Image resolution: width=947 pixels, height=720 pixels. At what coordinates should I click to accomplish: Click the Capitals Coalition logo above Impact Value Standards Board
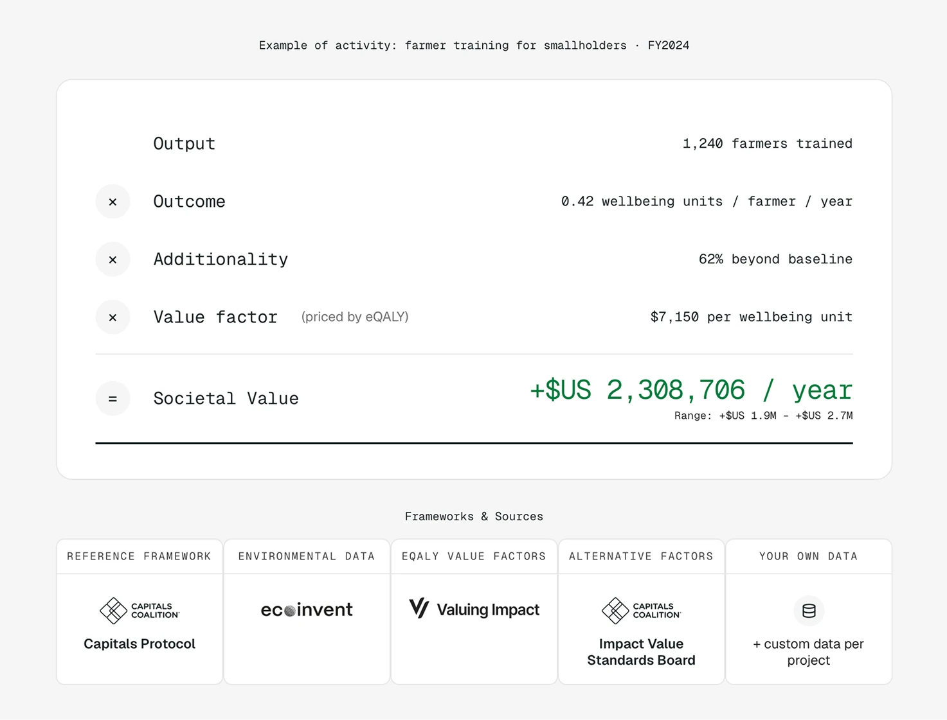click(x=641, y=610)
